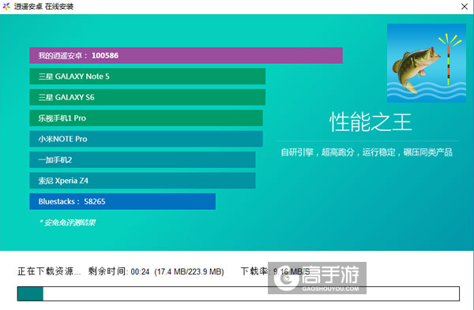Viewport: 474px width, 310px height.
Task: Click the 索尼 Xperia Z4 bar
Action: coord(142,181)
